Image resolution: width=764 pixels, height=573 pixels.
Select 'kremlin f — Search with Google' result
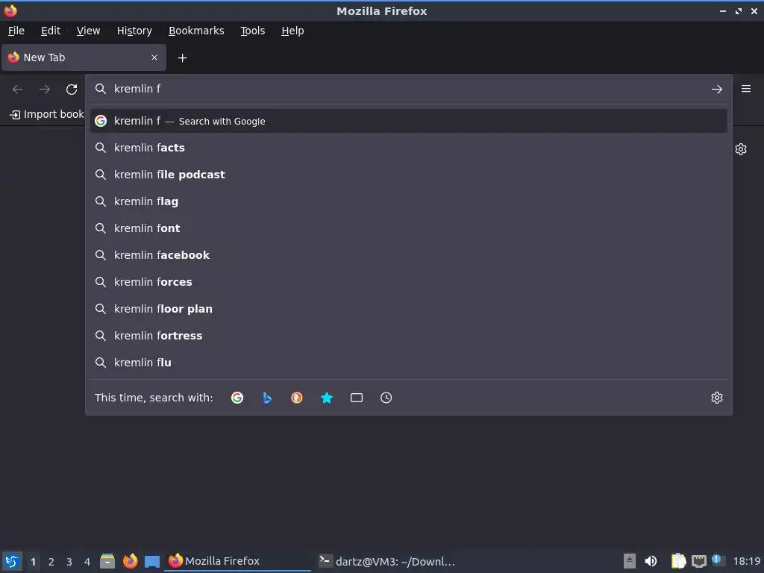(x=408, y=121)
